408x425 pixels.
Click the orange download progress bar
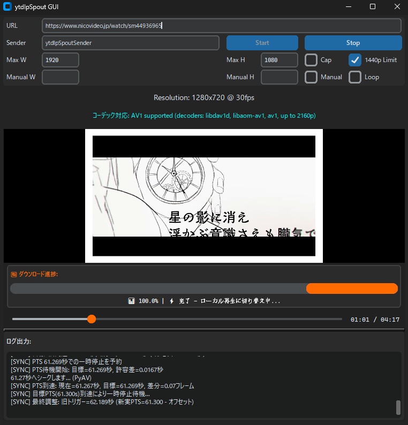[352, 289]
